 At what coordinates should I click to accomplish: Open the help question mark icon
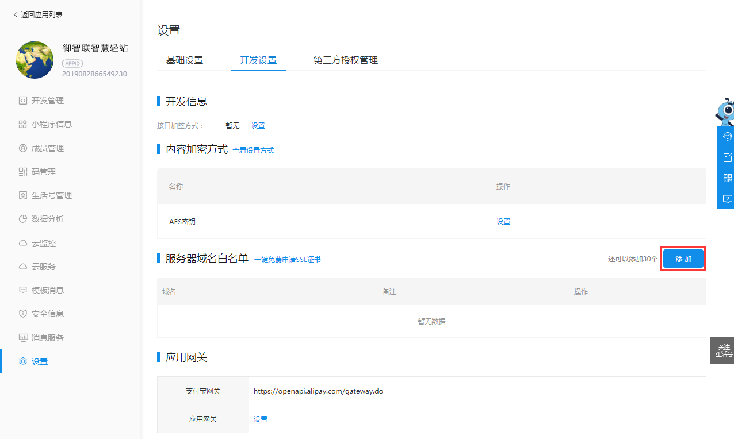(727, 199)
